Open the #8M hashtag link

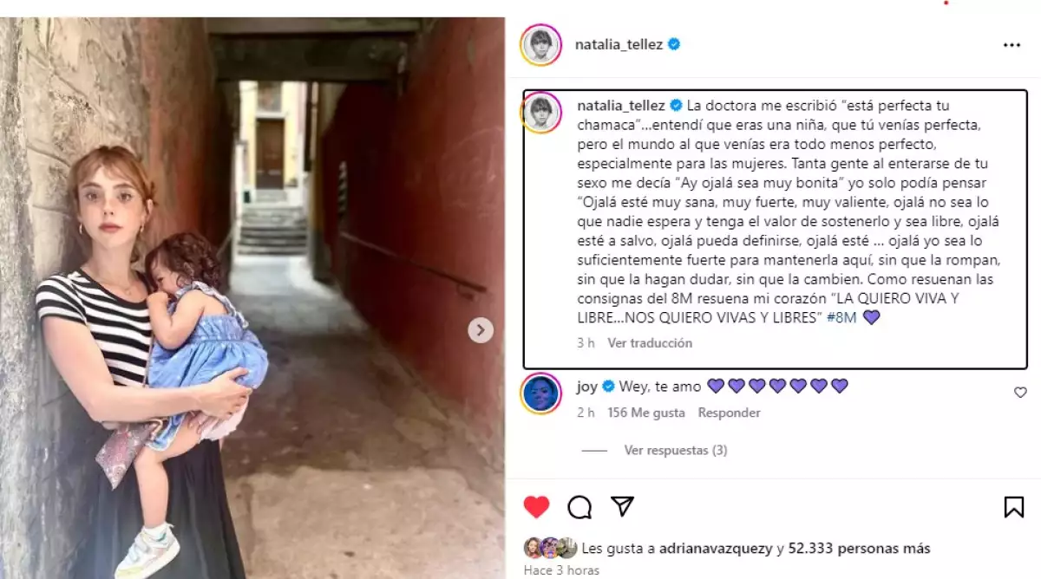coord(841,317)
